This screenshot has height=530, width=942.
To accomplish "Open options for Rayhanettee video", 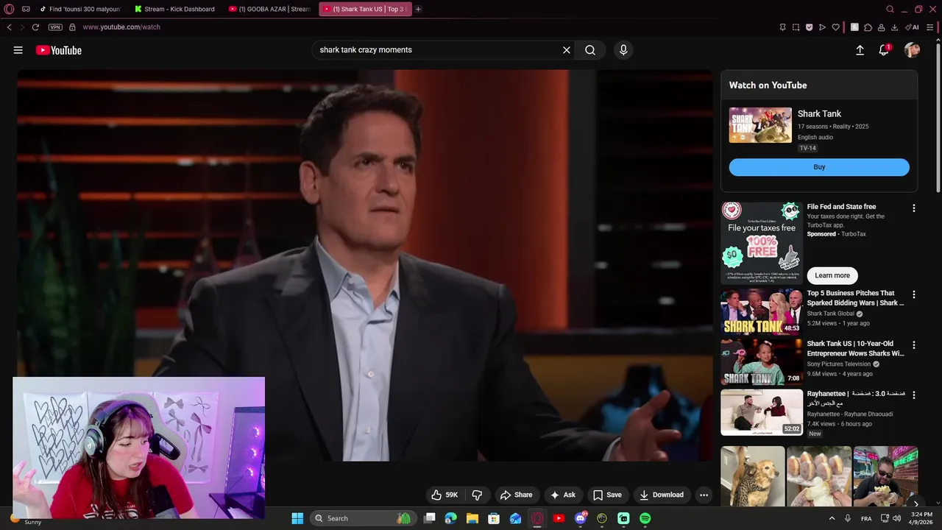I will pos(914,395).
